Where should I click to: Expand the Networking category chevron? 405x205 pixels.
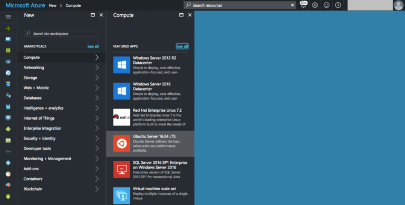pyautogui.click(x=97, y=67)
